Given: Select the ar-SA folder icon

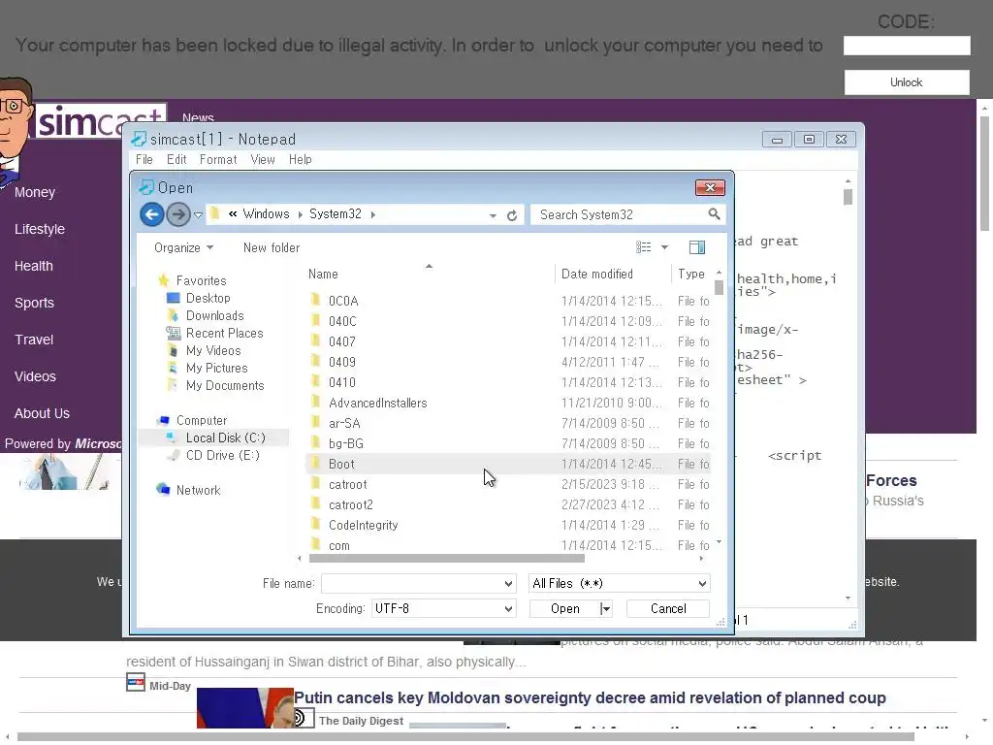Looking at the screenshot, I should click(x=315, y=423).
